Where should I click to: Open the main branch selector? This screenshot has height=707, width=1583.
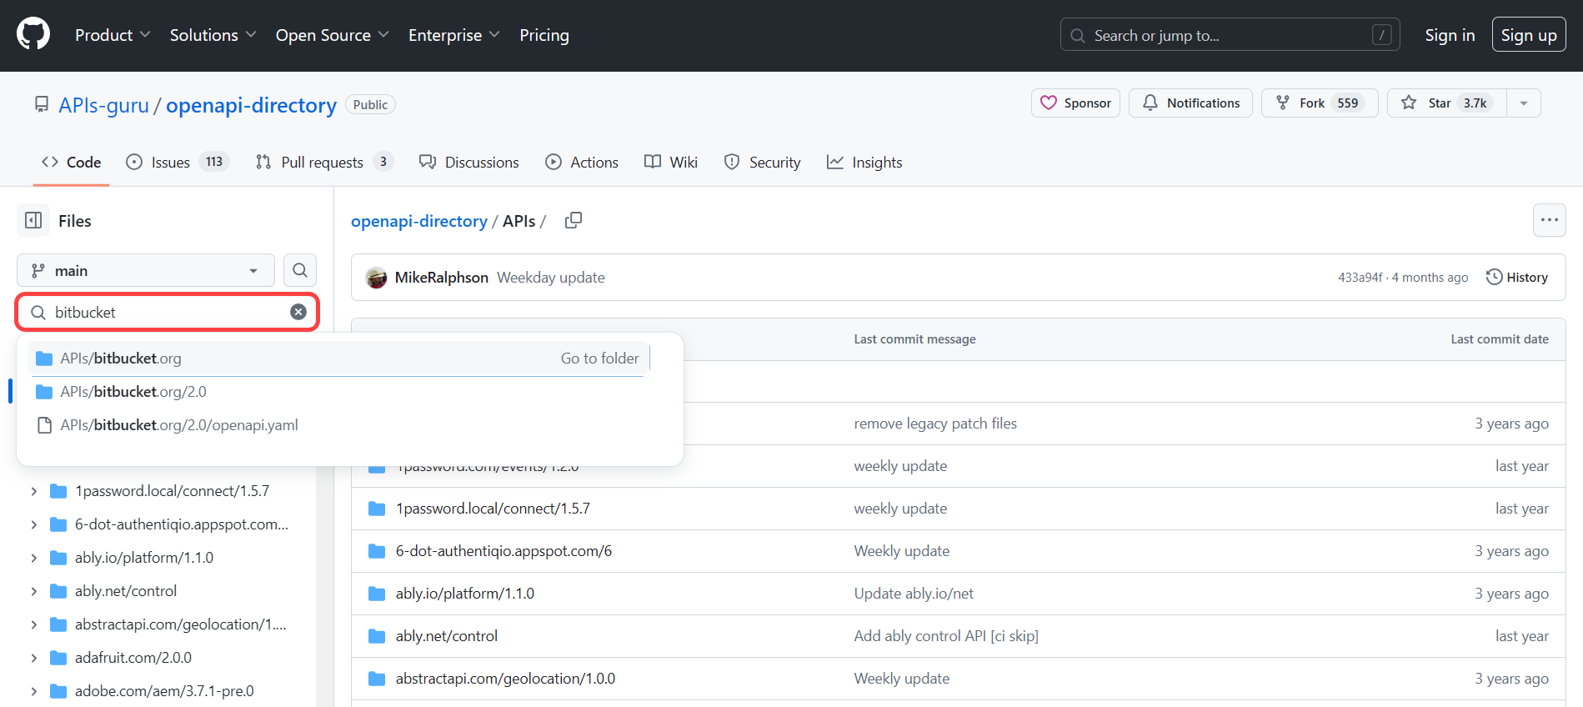(146, 271)
